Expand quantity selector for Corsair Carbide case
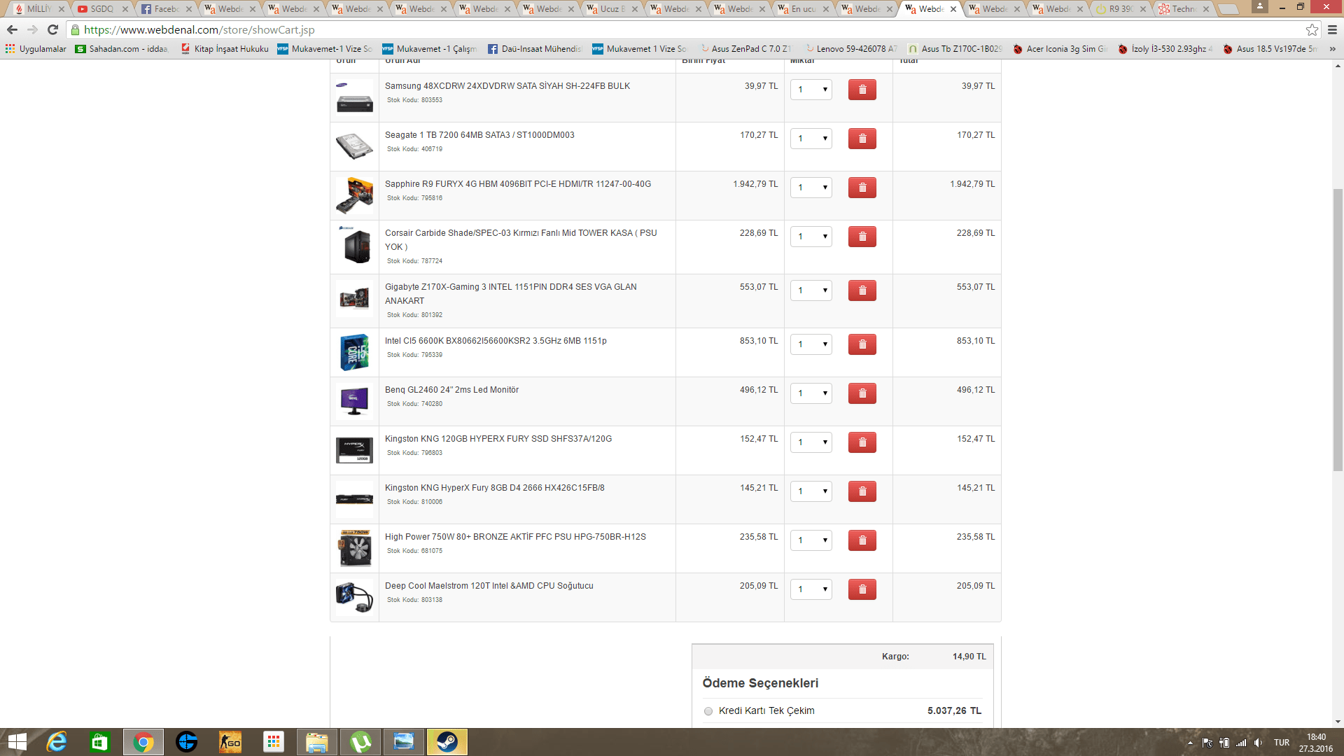 pos(811,237)
